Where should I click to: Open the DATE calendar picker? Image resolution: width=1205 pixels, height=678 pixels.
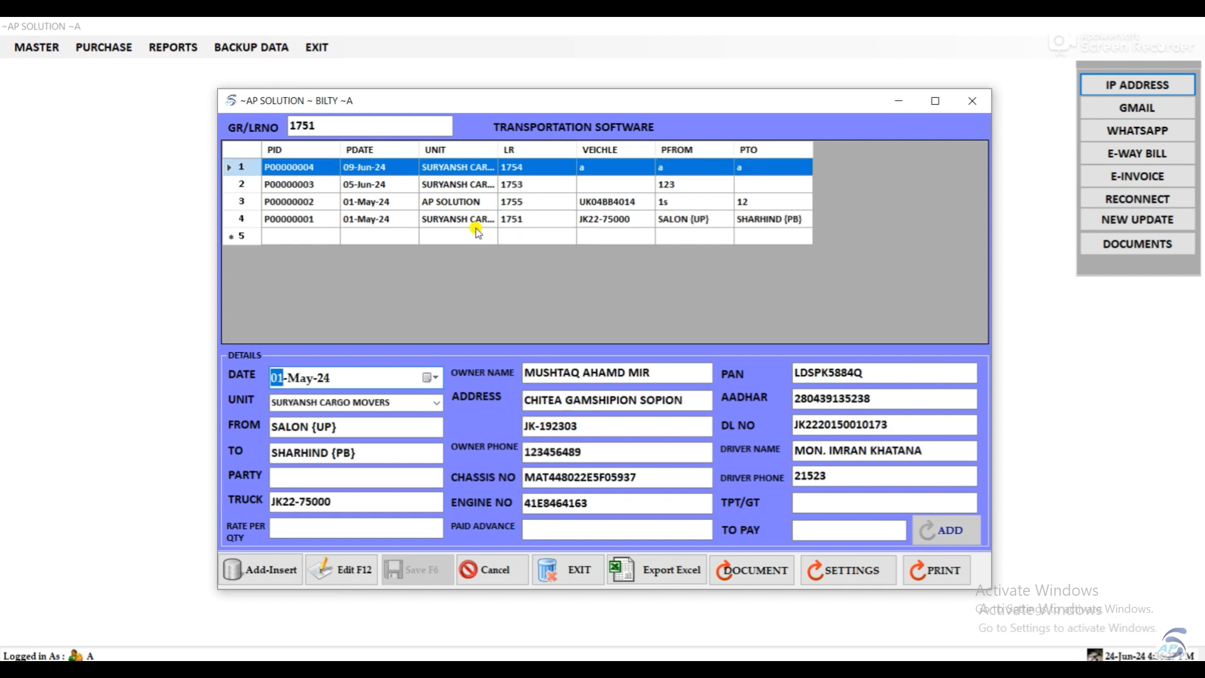[x=430, y=377]
